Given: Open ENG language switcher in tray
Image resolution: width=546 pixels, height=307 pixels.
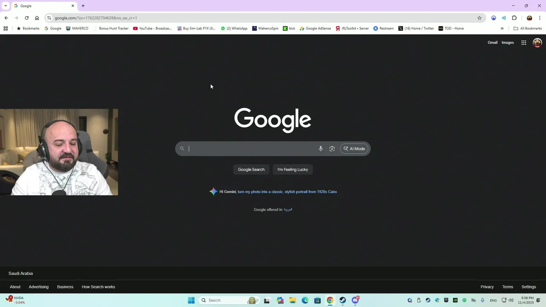Looking at the screenshot, I should coord(493,301).
